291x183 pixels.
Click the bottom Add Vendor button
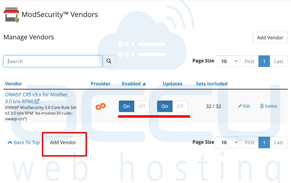pos(63,142)
